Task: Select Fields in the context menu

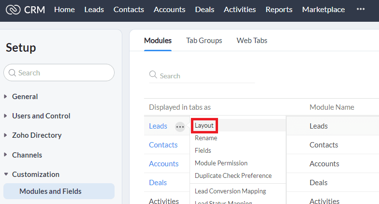Action: 203,151
